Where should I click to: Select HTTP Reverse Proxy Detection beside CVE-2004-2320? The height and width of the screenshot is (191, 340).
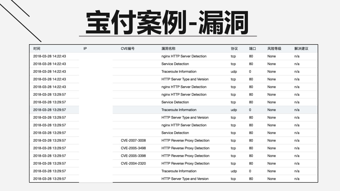185,163
